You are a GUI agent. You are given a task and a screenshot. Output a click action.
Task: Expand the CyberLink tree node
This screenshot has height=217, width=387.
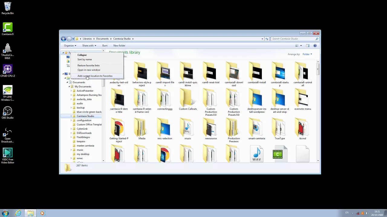(71, 129)
